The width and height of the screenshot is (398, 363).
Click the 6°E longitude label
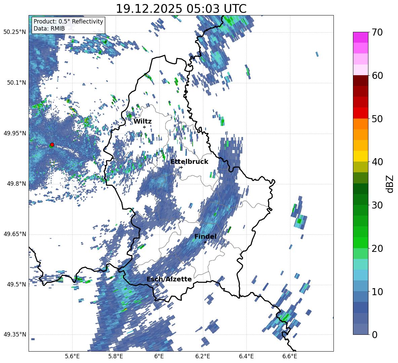[159, 356]
